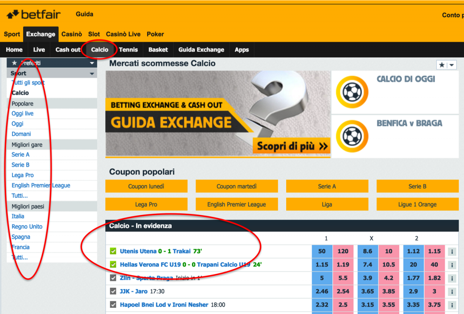
Task: Click the Coupon lunedì button
Action: (146, 186)
